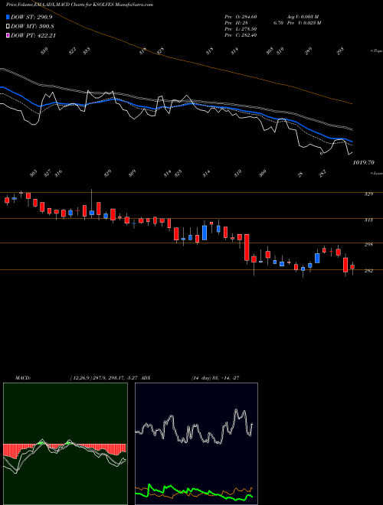383x505 pixels.
Task: Click the magenta DOW PT legend swatch
Action: (x=8, y=35)
